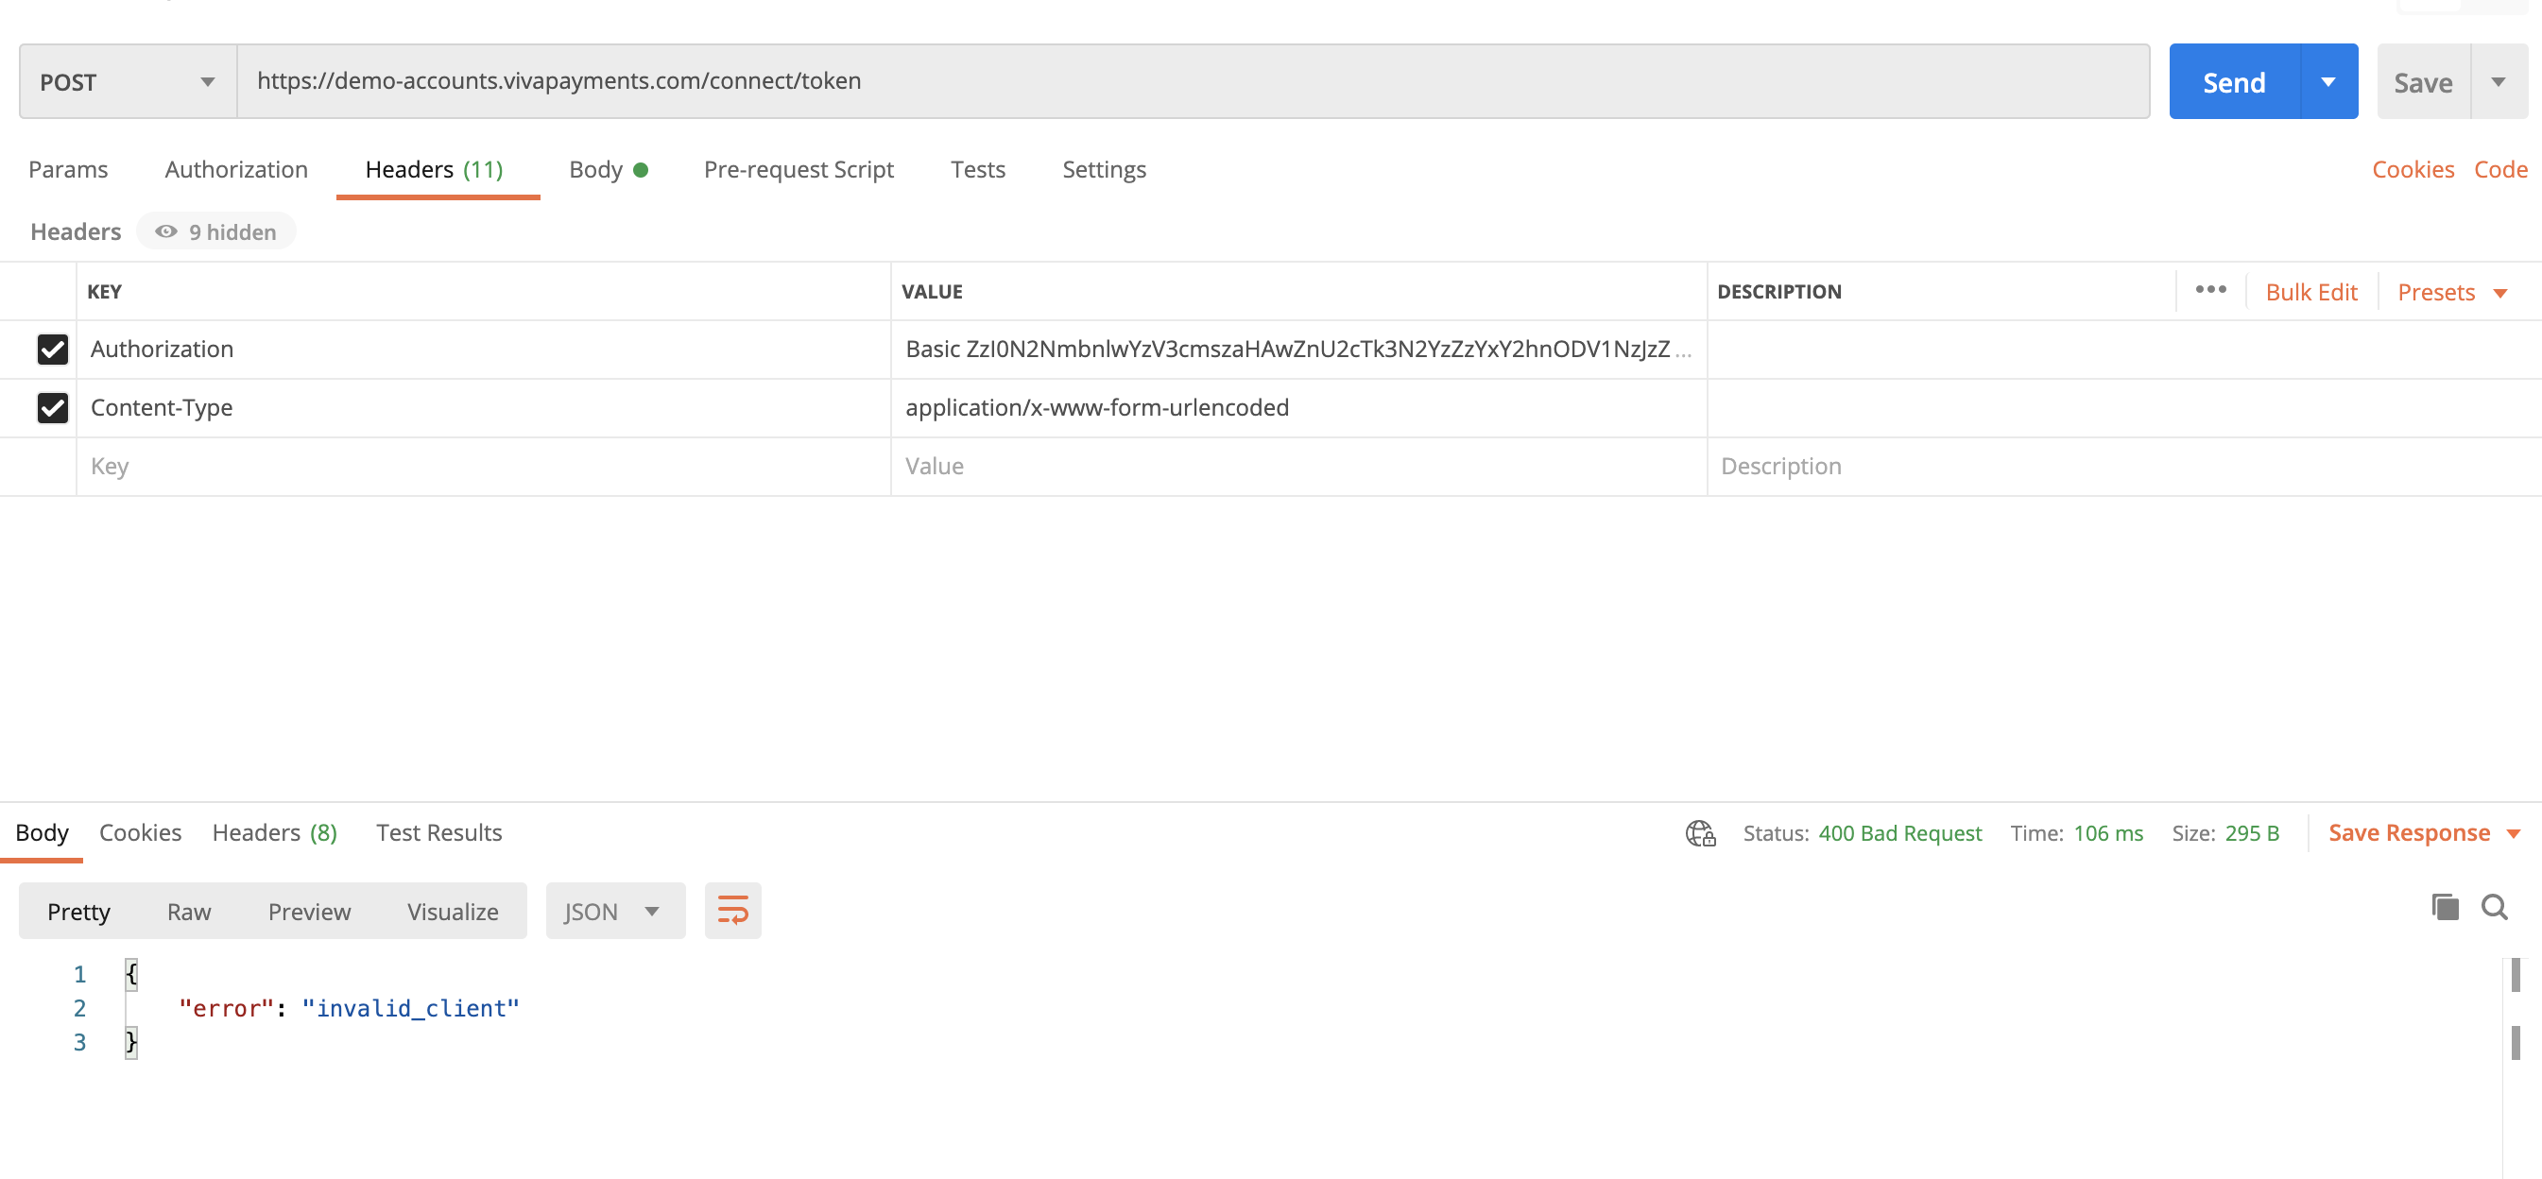Open Bulk Edit for headers

tap(2311, 291)
